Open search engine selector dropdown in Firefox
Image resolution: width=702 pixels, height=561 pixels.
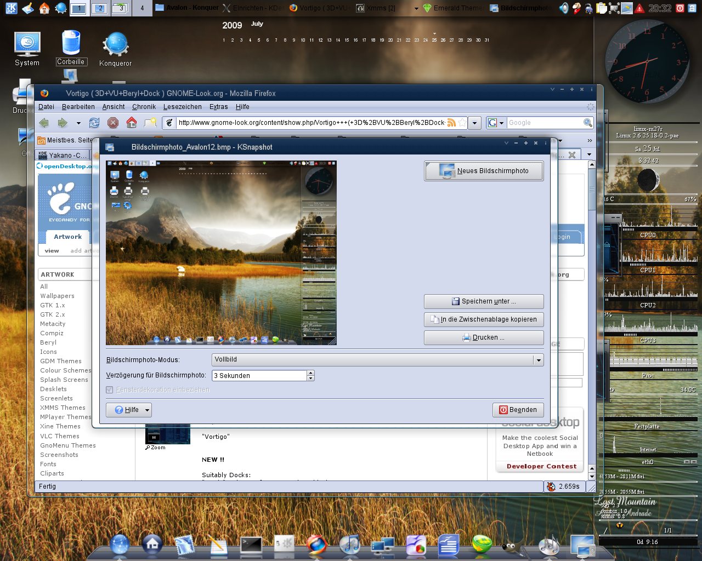496,123
